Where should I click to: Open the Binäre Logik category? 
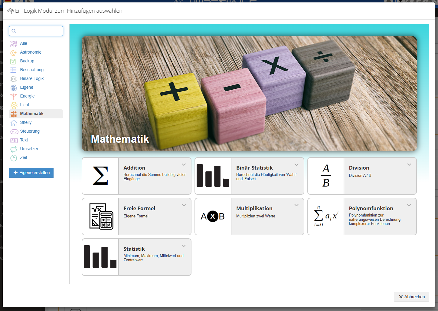pyautogui.click(x=32, y=78)
